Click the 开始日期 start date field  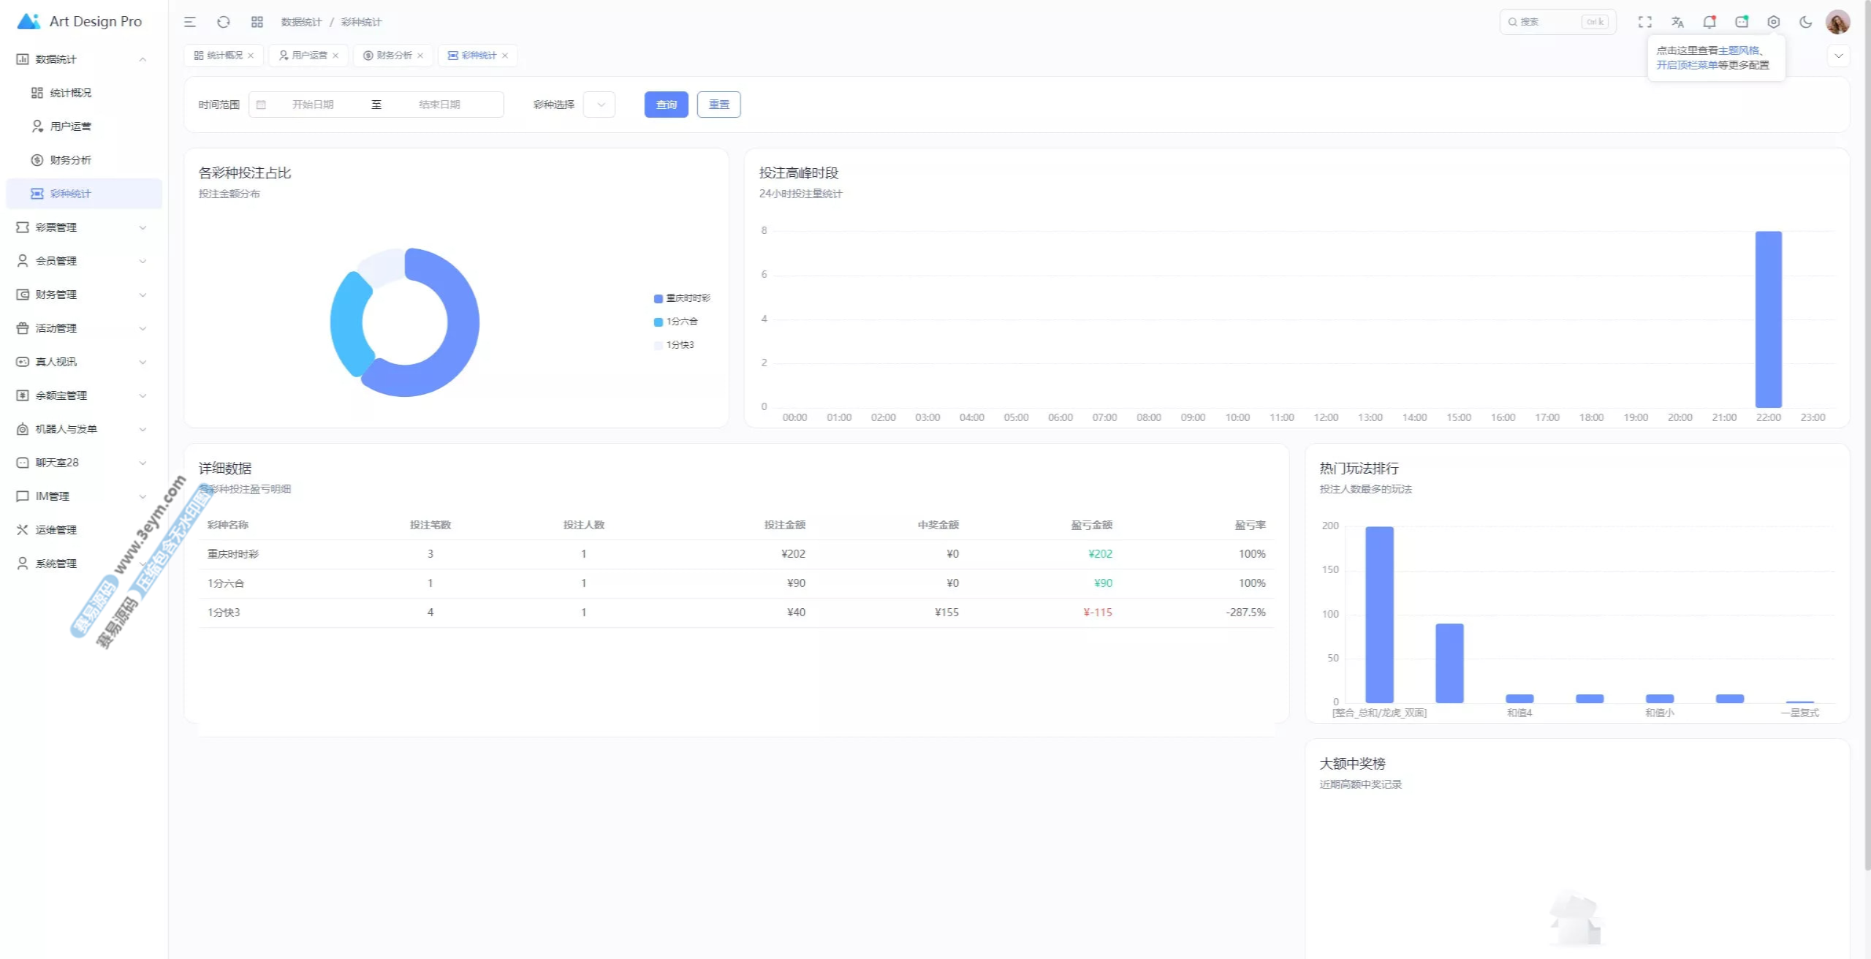(x=313, y=105)
